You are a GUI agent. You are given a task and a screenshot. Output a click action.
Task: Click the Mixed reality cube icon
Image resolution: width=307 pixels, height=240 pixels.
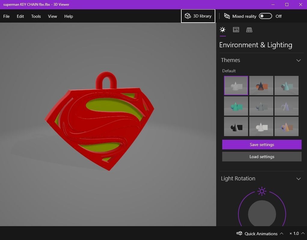click(x=227, y=16)
